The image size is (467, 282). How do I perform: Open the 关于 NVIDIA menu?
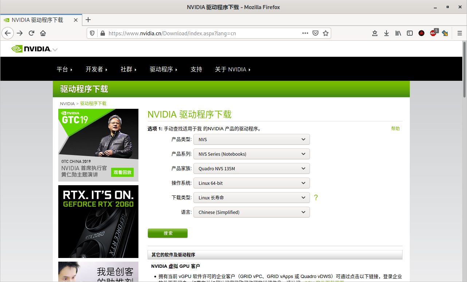pyautogui.click(x=233, y=69)
